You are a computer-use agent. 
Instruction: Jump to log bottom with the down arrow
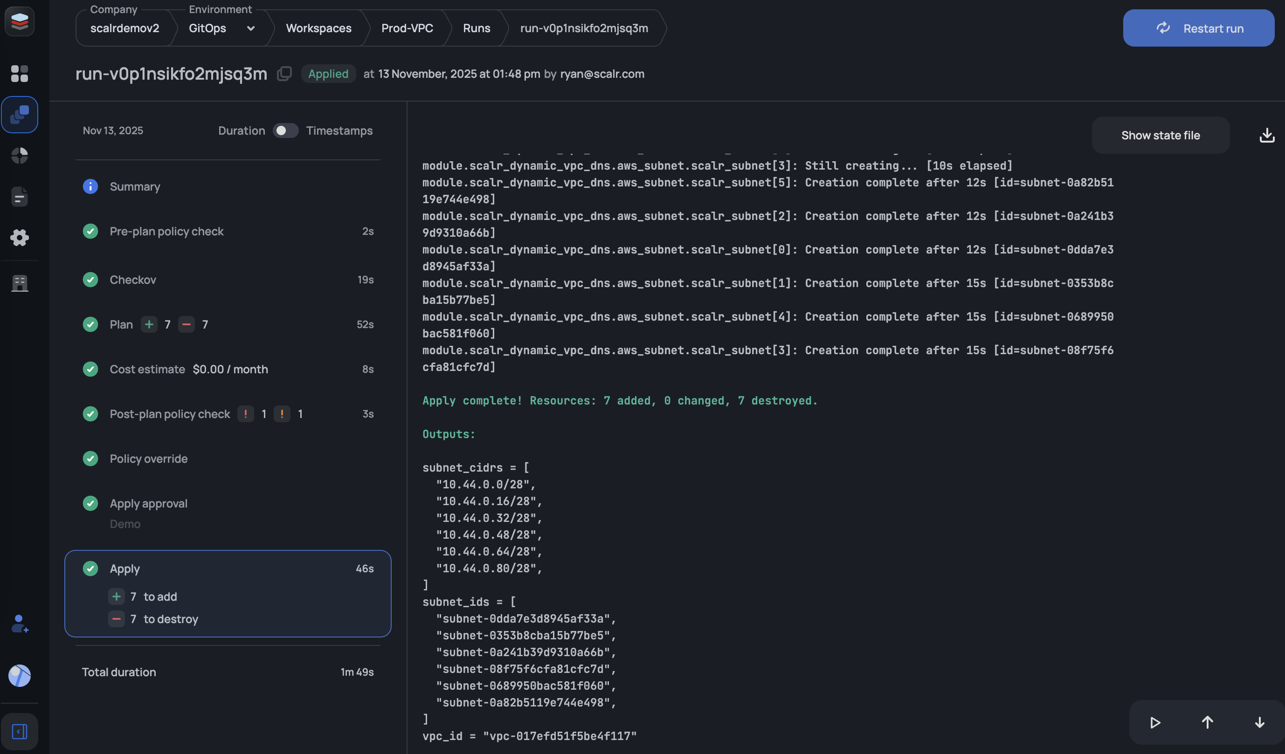coord(1259,722)
